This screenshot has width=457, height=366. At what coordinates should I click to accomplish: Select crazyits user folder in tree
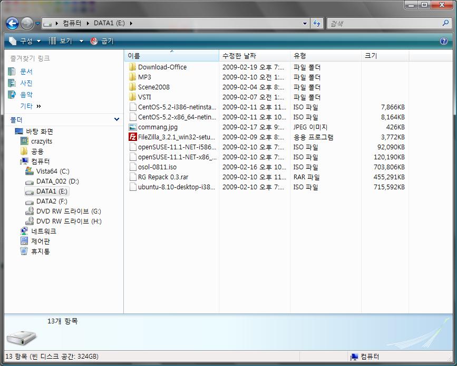[42, 141]
